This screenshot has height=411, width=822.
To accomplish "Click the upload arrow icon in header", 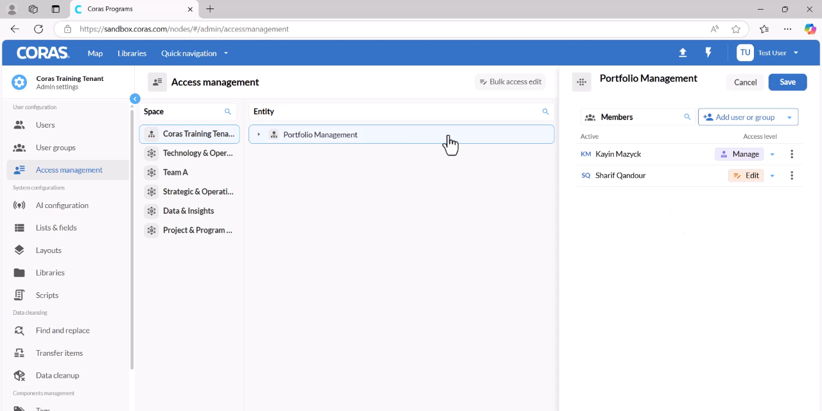I will (683, 53).
